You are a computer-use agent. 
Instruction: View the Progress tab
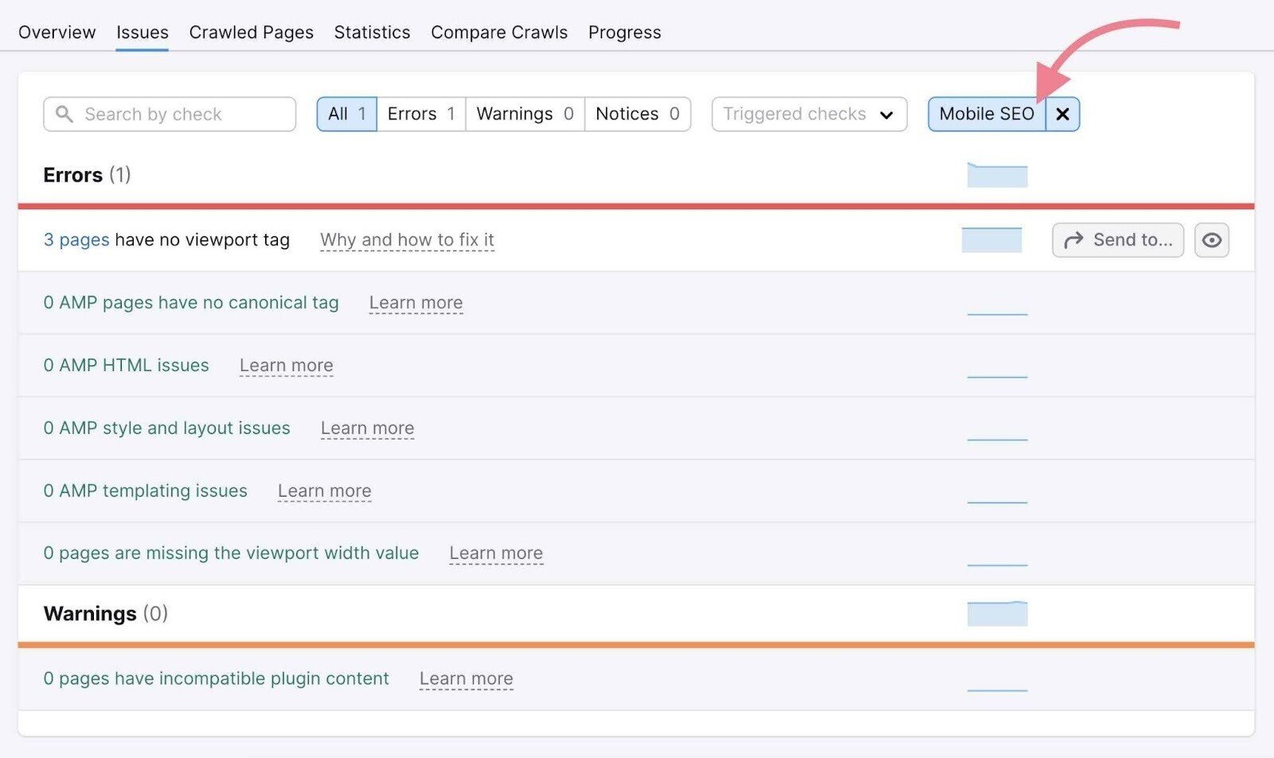click(624, 32)
